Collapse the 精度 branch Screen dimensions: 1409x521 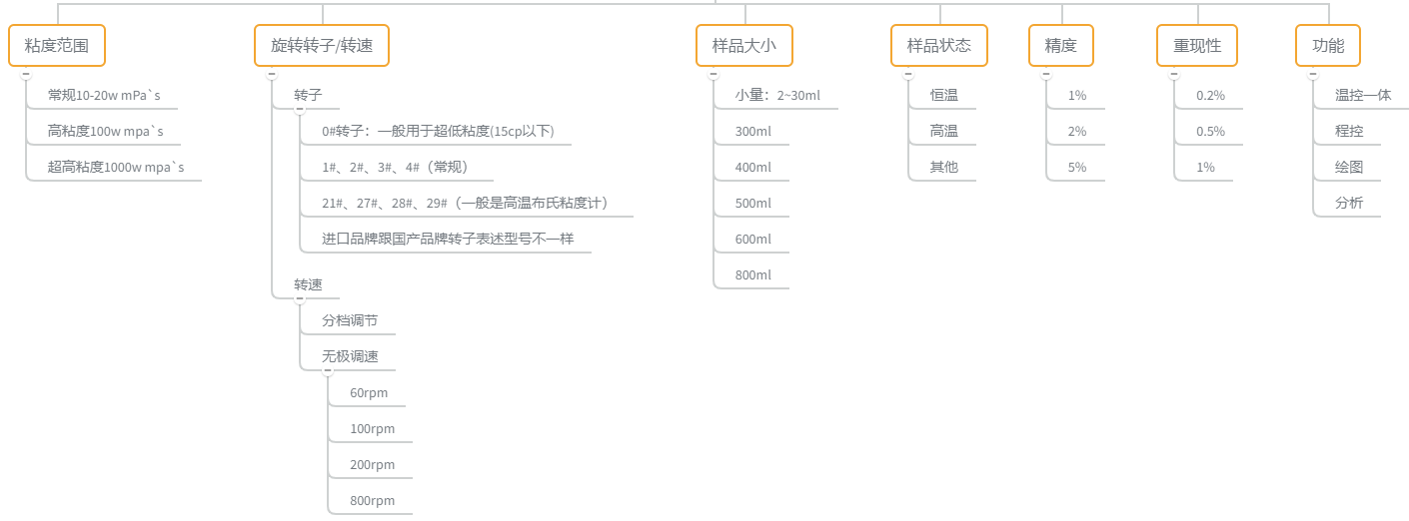1046,74
